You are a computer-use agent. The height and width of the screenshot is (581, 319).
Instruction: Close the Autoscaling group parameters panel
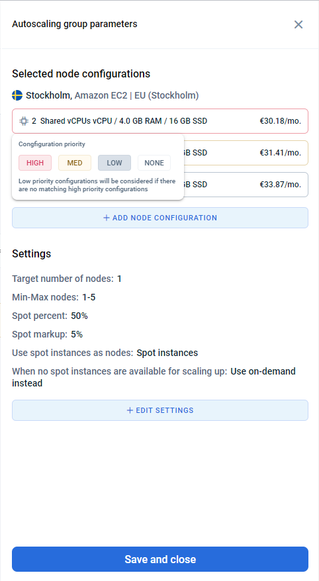298,24
